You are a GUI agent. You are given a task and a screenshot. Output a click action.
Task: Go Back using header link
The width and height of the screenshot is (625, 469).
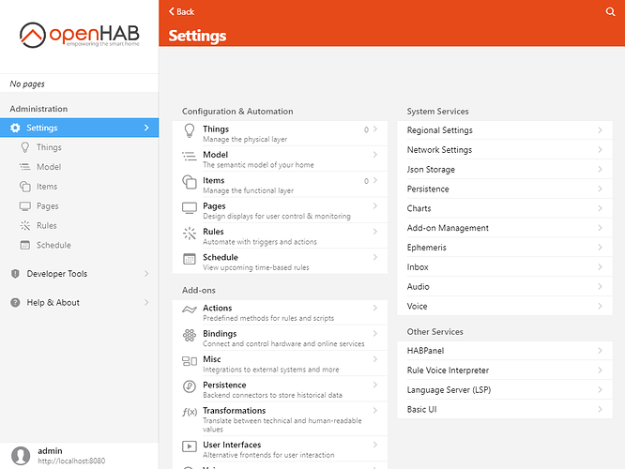pyautogui.click(x=181, y=11)
